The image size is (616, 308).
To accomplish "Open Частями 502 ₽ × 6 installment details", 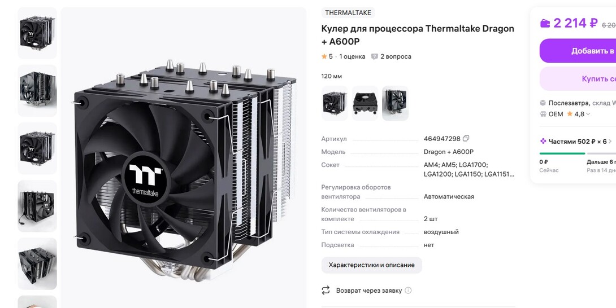I will click(x=576, y=141).
